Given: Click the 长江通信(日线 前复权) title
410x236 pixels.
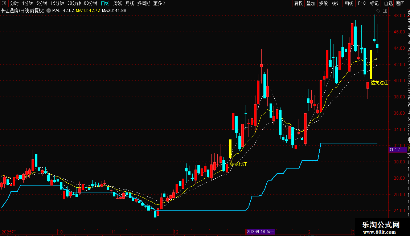Looking at the screenshot, I should [23, 11].
